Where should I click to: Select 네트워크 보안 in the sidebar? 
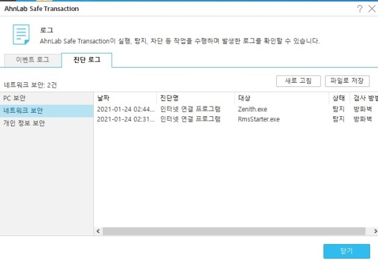coord(47,111)
